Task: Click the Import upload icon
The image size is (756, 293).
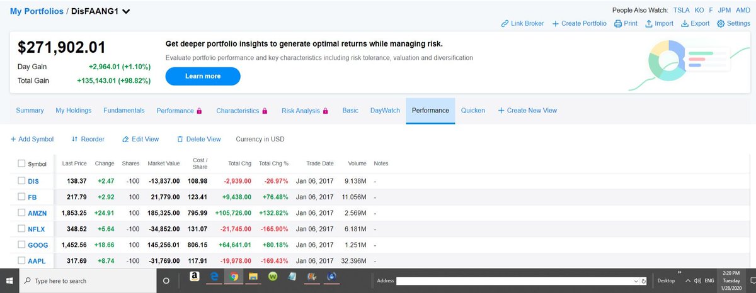Action: pyautogui.click(x=648, y=23)
